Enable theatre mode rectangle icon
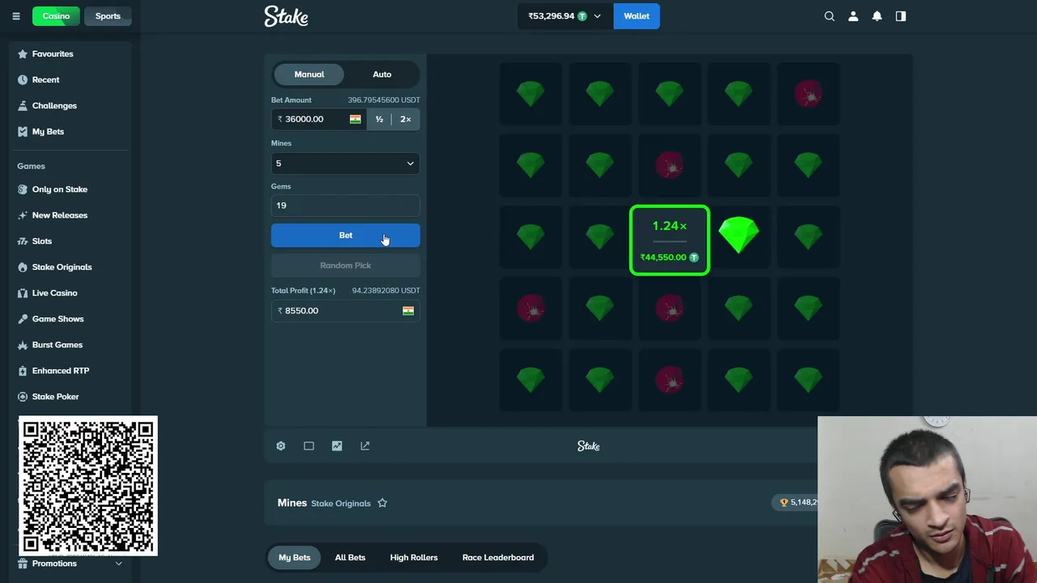The image size is (1037, 583). [x=309, y=446]
